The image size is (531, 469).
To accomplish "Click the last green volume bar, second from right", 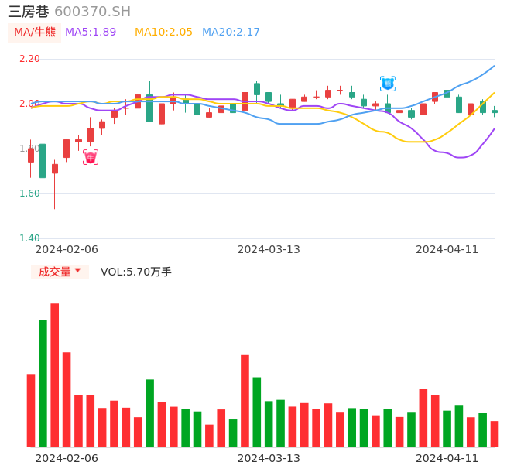I will (483, 430).
